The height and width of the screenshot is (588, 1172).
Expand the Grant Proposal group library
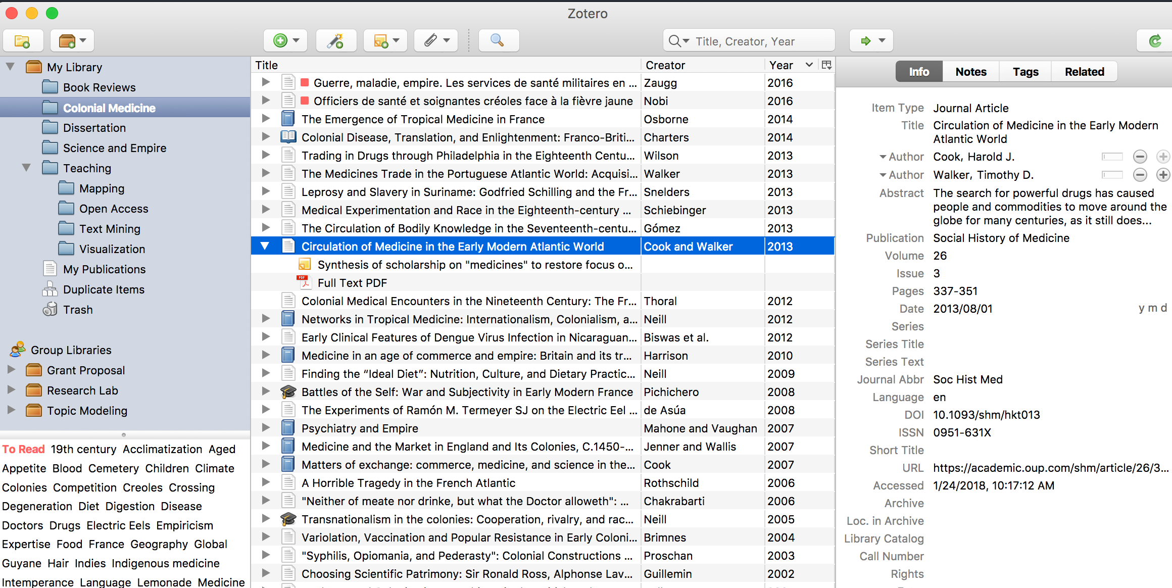pyautogui.click(x=11, y=370)
